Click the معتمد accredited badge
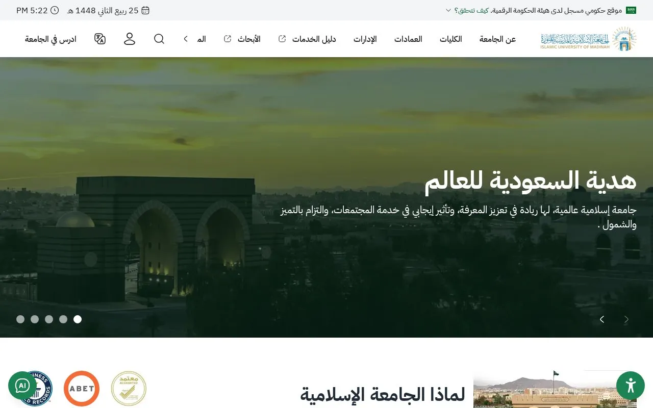653x408 pixels. pyautogui.click(x=129, y=389)
